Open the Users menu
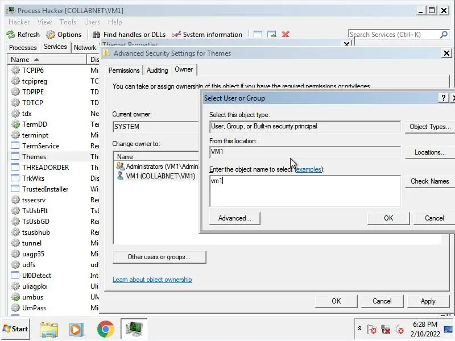 (x=92, y=22)
